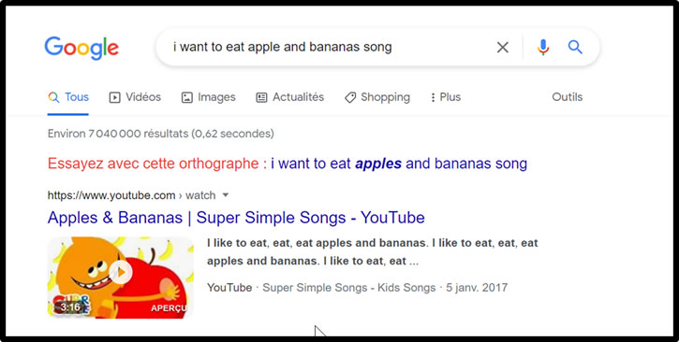
Task: Open the Outils search tools
Action: (567, 97)
